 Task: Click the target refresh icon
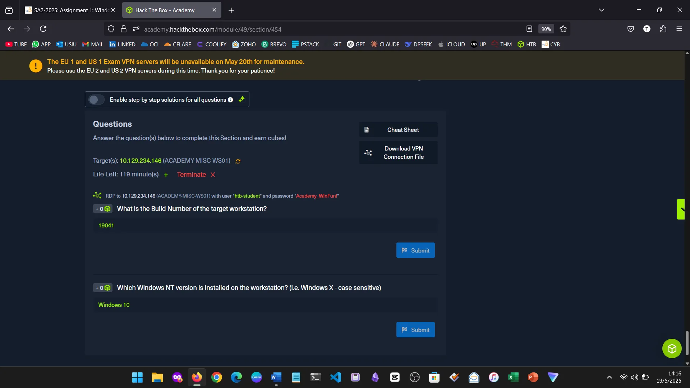point(238,161)
